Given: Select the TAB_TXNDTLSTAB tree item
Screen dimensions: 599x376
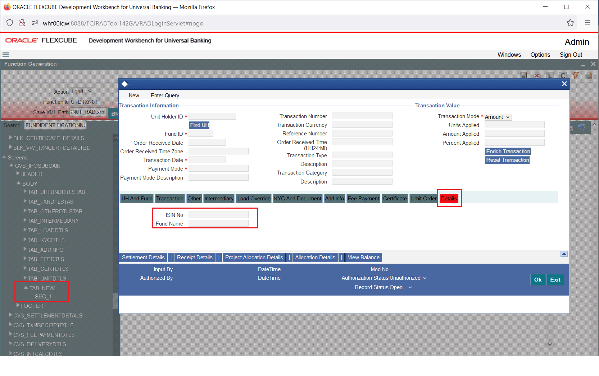Looking at the screenshot, I should tap(51, 202).
